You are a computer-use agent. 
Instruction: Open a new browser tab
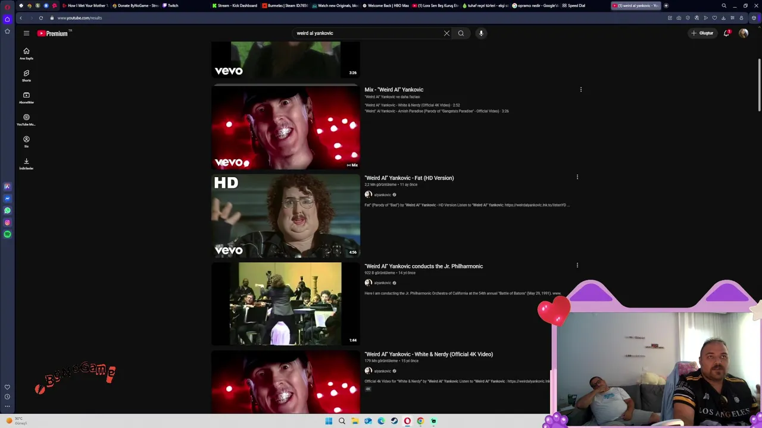pyautogui.click(x=666, y=5)
